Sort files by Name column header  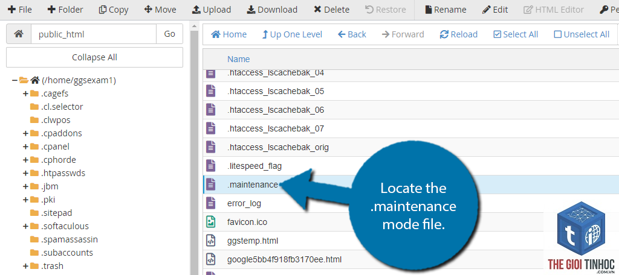pos(238,59)
